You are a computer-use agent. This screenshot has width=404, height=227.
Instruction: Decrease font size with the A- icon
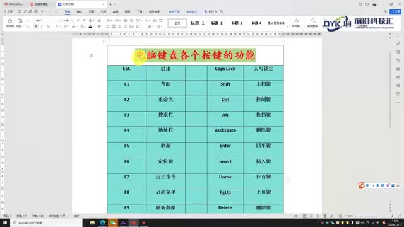point(84,20)
